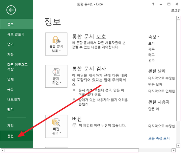Go to 인쇄 page
Viewport: 181px width, 153px height.
17,79
